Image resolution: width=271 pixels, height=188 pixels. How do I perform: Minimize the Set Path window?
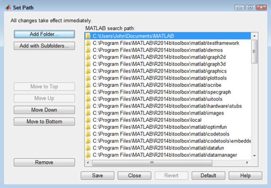point(240,8)
